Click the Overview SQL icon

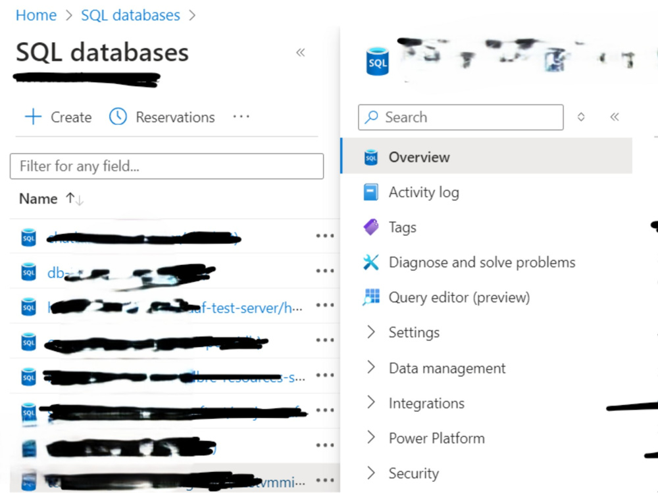[x=371, y=157]
